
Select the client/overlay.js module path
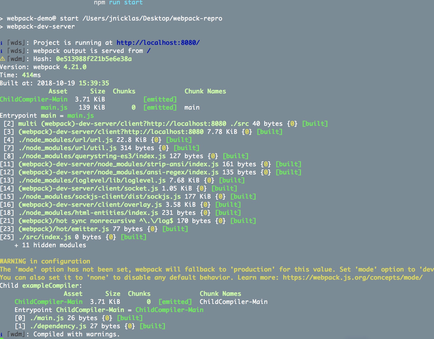90,205
